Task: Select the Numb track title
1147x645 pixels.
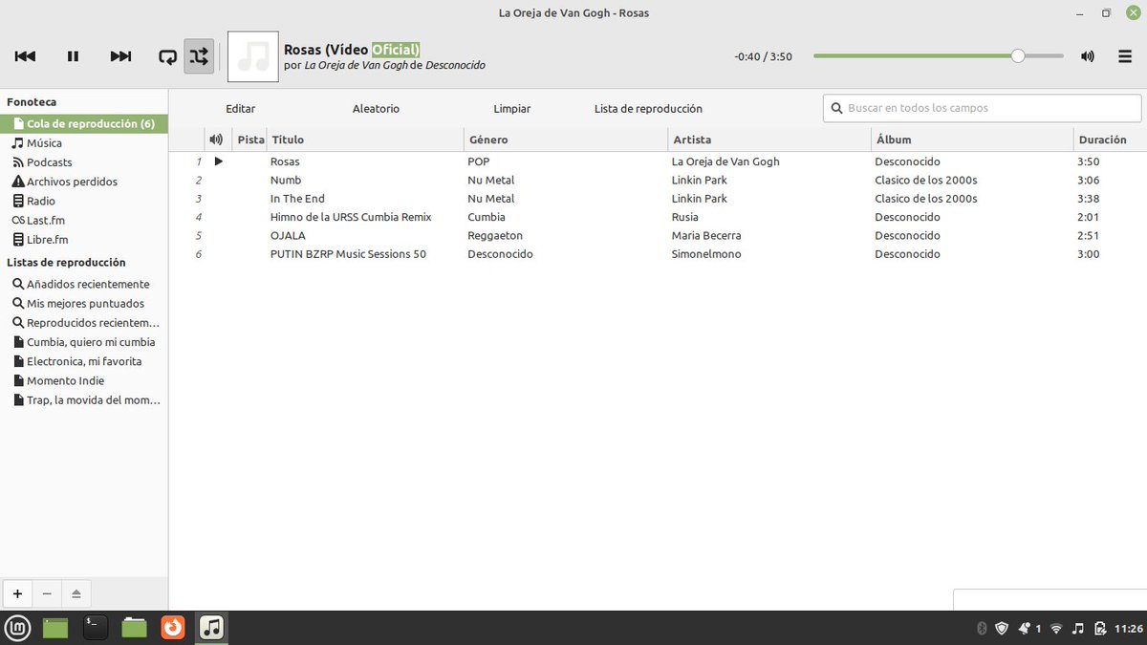Action: tap(286, 180)
